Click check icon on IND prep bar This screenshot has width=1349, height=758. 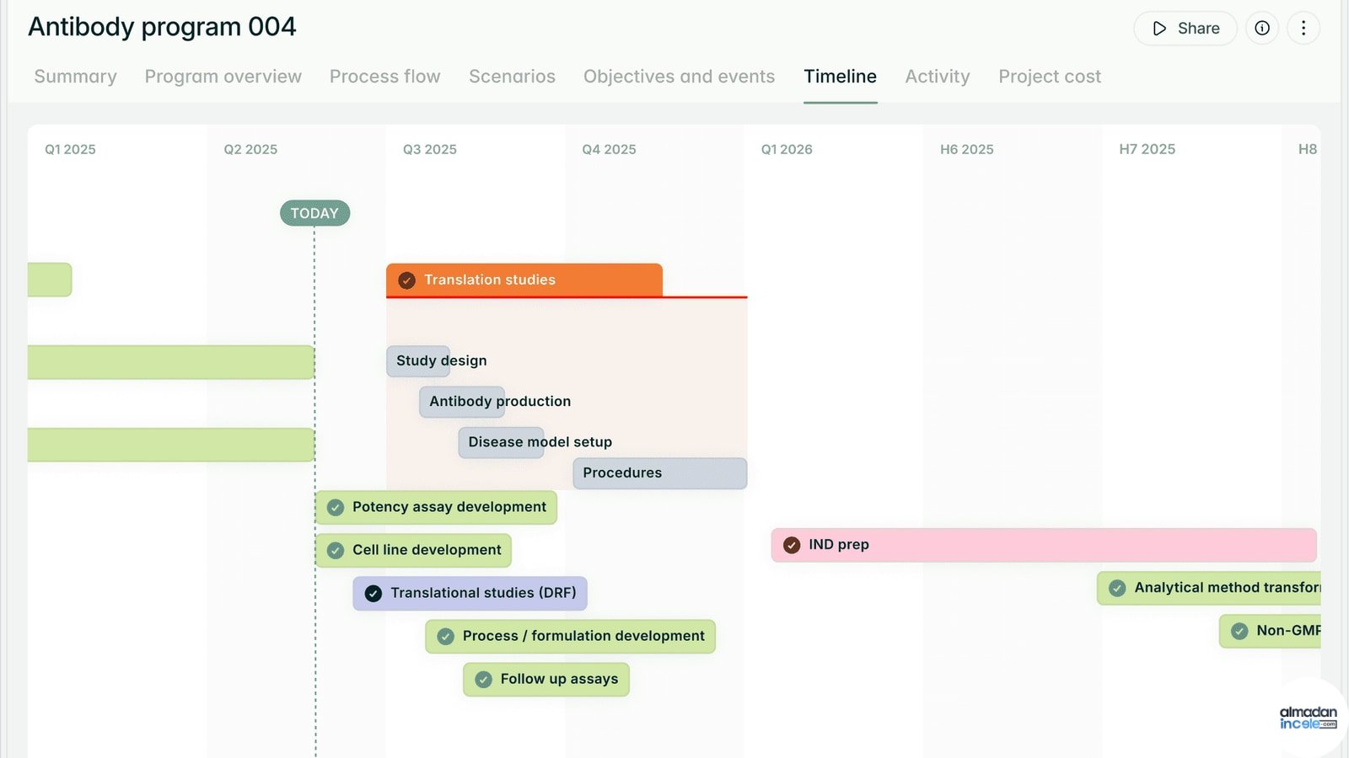coord(792,545)
